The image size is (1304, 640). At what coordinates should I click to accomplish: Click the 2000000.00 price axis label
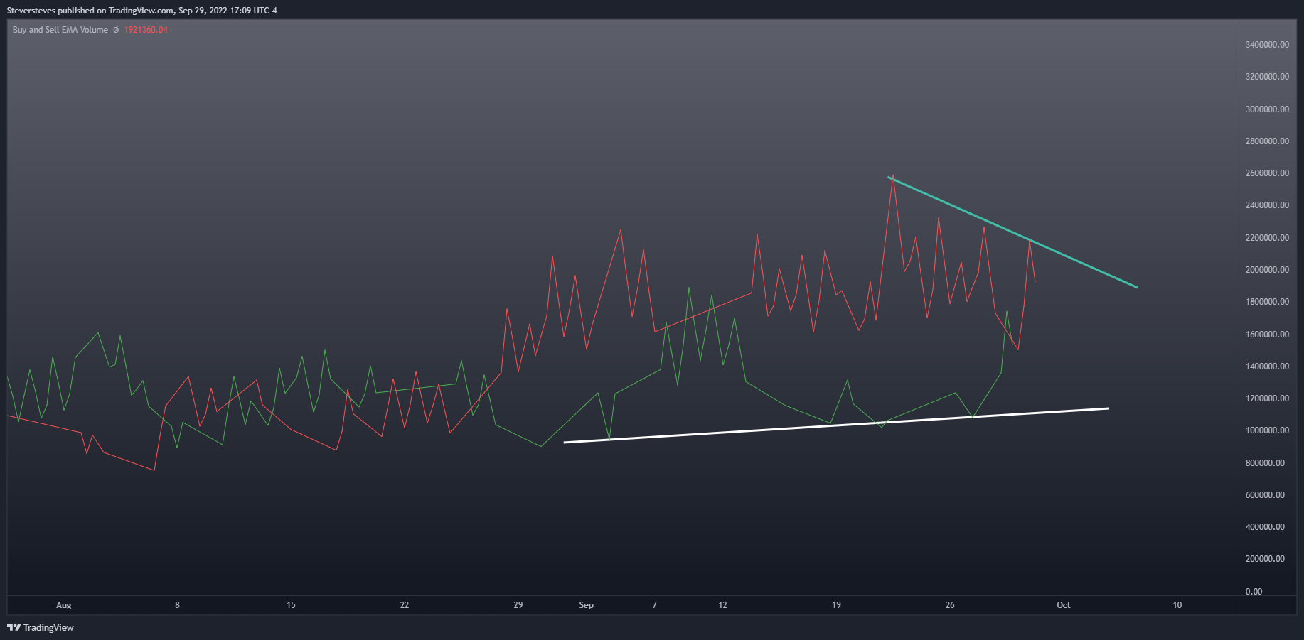point(1267,270)
